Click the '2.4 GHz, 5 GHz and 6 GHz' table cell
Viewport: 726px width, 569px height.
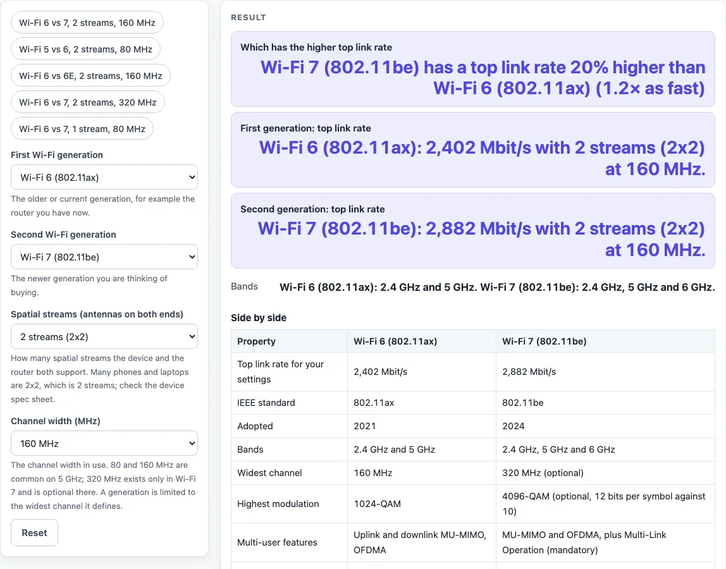tap(606, 450)
